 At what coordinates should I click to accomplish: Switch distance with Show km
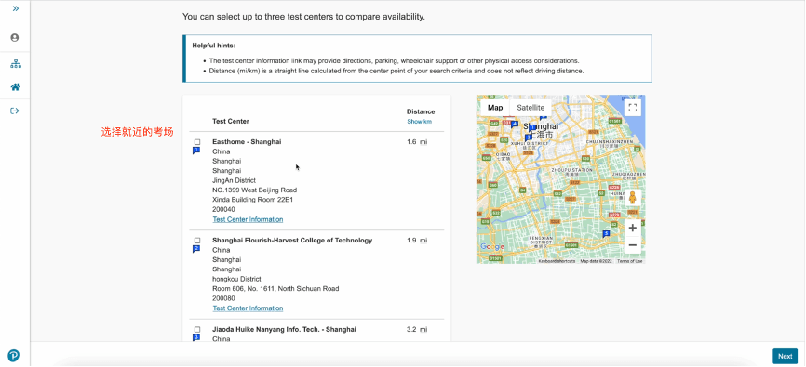[420, 122]
